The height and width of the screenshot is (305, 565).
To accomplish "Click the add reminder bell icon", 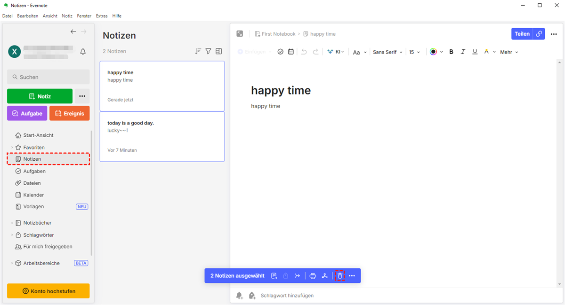I will tap(240, 296).
